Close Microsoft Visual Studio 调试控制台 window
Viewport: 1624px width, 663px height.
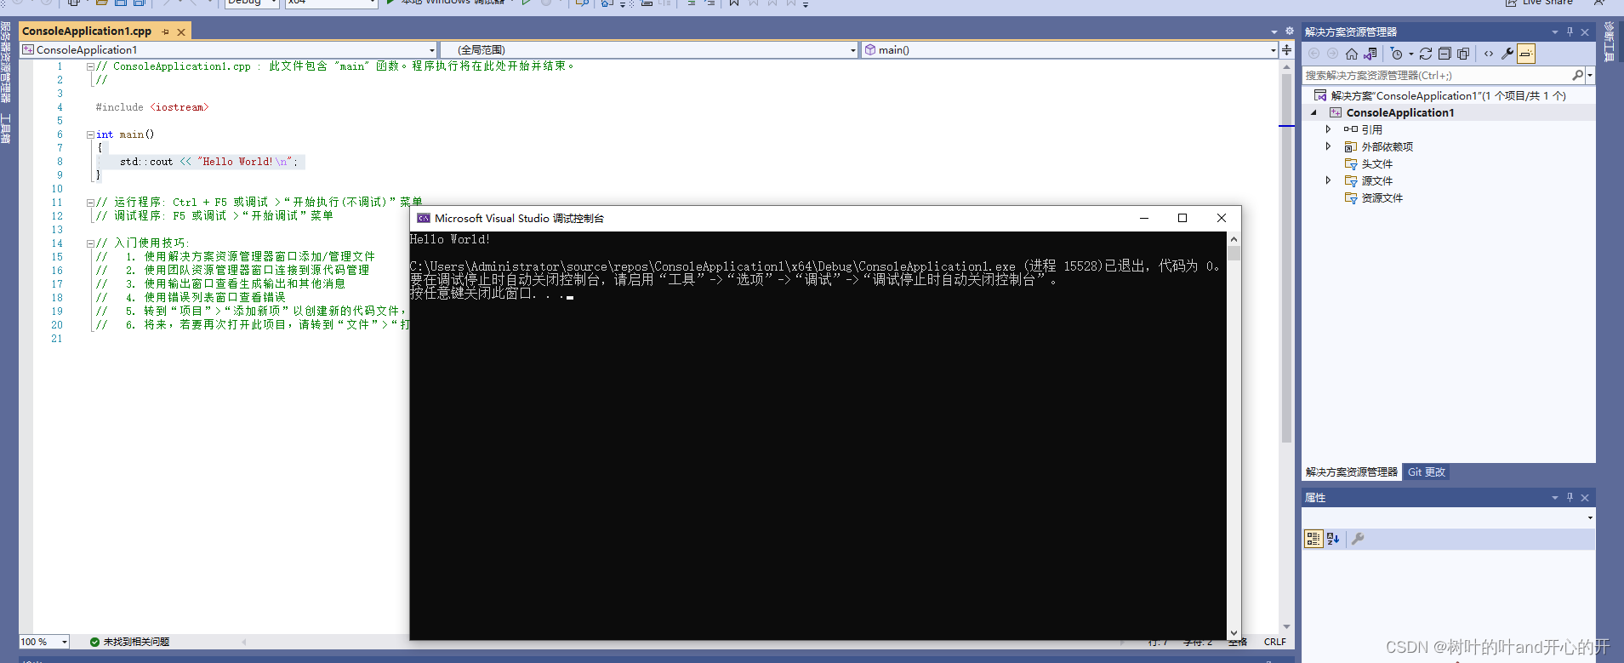(1222, 218)
